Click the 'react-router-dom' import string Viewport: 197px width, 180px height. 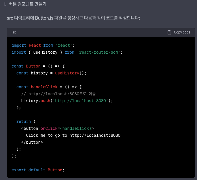pyautogui.click(x=99, y=52)
